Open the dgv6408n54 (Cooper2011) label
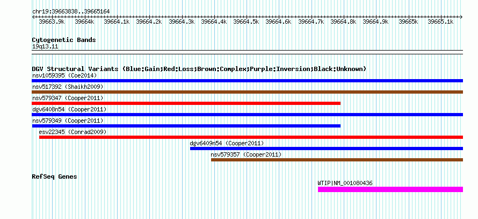The width and height of the screenshot is (478, 219). pyautogui.click(x=69, y=109)
